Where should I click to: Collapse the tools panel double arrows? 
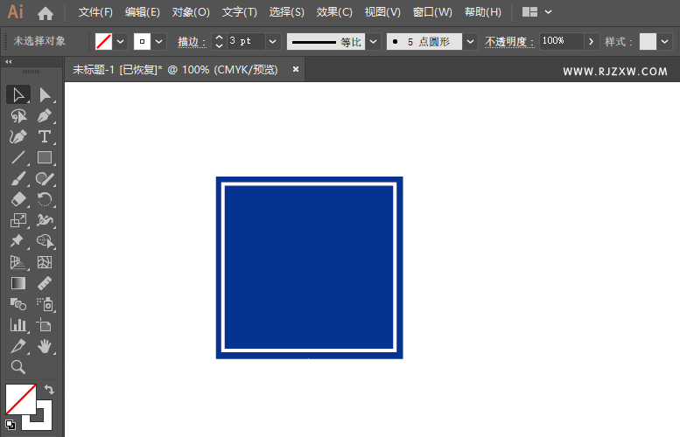click(x=8, y=62)
